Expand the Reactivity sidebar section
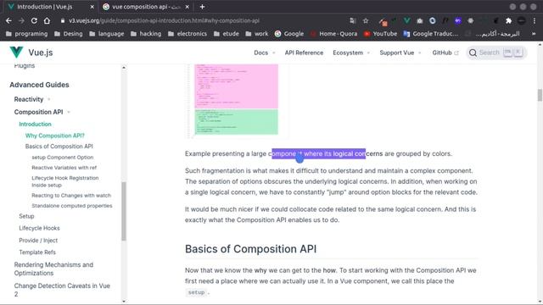Screen dimensions: 543x305 [32, 99]
